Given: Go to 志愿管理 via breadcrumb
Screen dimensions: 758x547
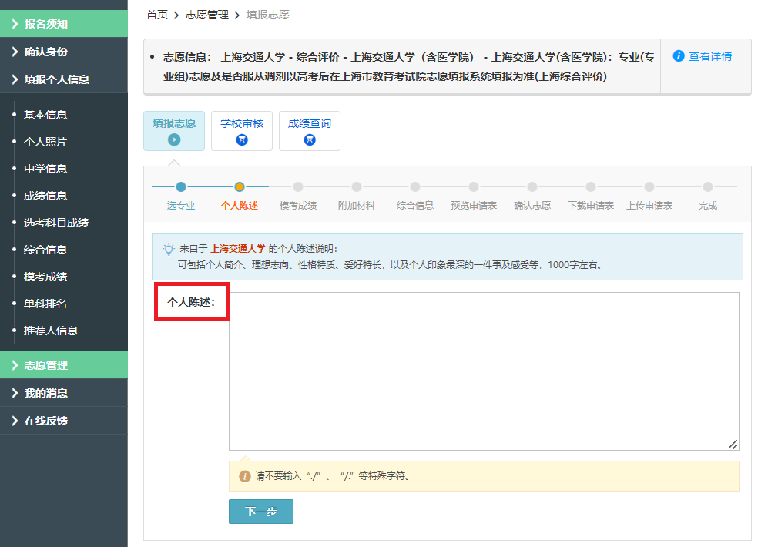Looking at the screenshot, I should (207, 15).
